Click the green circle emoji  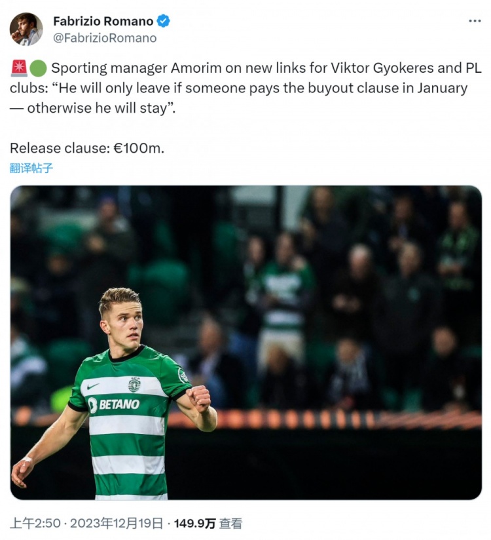point(38,68)
